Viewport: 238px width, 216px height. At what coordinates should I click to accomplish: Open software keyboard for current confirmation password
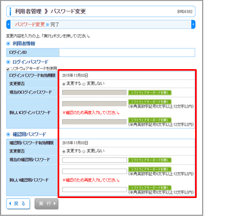[150, 160]
